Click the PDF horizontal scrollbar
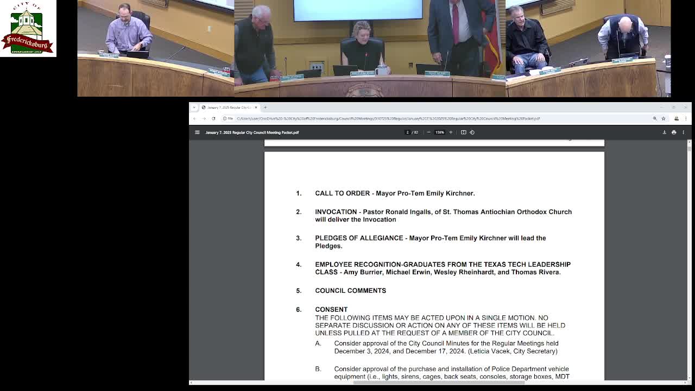Image resolution: width=695 pixels, height=391 pixels. (x=439, y=382)
